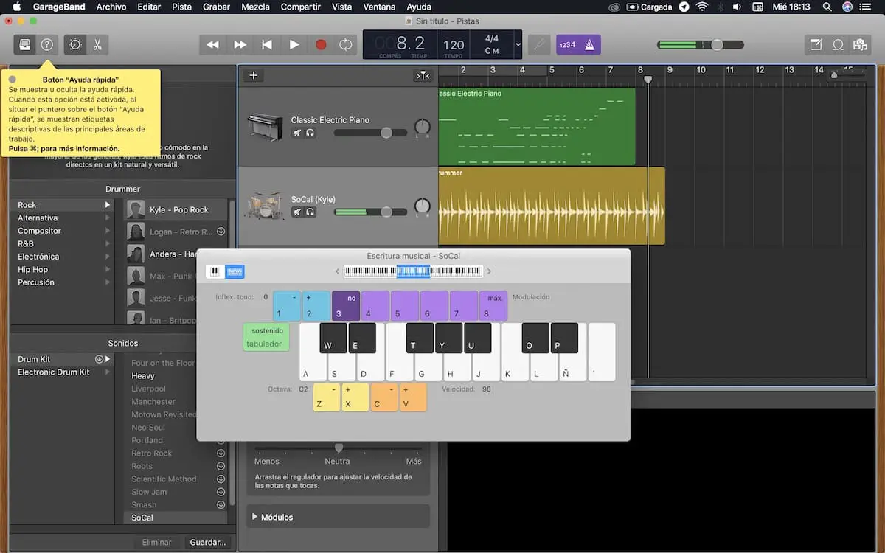Open the LCD display mode dropdown
The width and height of the screenshot is (885, 553).
[518, 45]
